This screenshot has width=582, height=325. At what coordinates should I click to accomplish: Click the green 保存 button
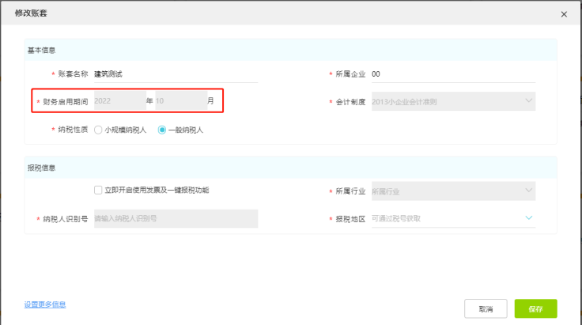535,308
